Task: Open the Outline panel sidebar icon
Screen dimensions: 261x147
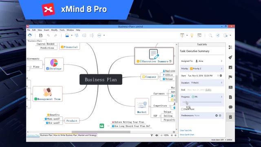Action: [x=230, y=47]
